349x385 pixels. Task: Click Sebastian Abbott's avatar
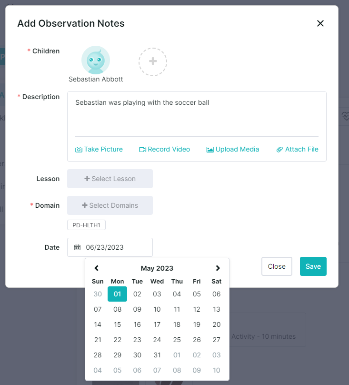tap(96, 60)
